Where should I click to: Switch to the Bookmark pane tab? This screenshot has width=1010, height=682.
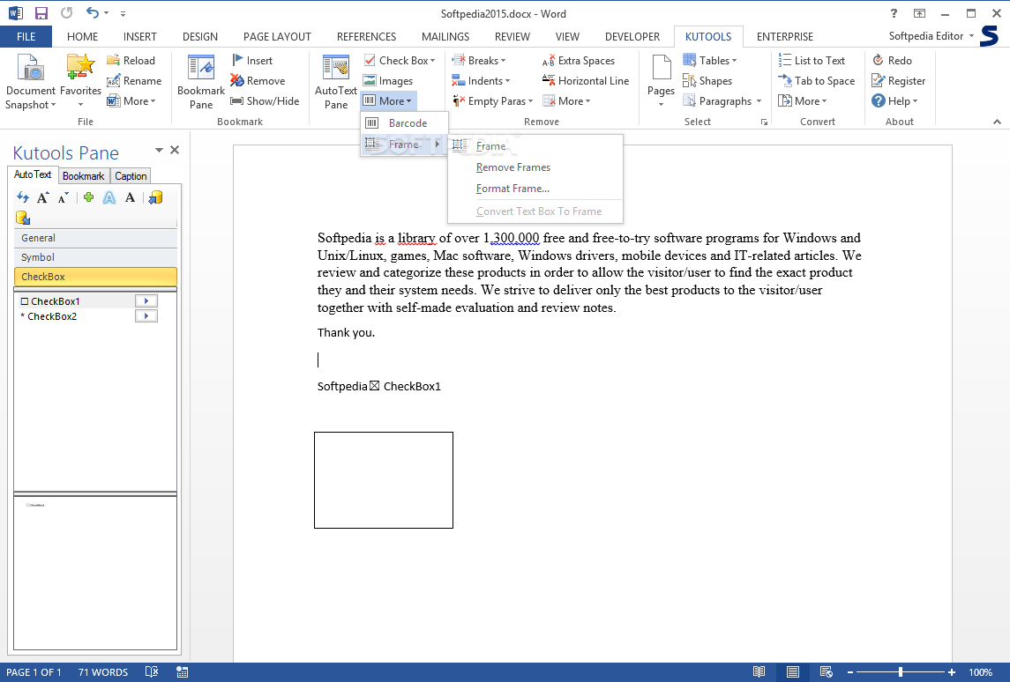(x=83, y=176)
